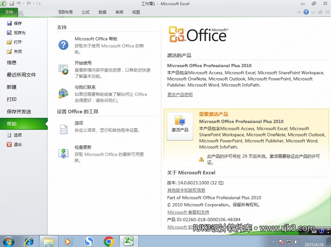Click the Excel taskbar button
Image resolution: width=331 pixels, height=247 pixels.
(129, 241)
